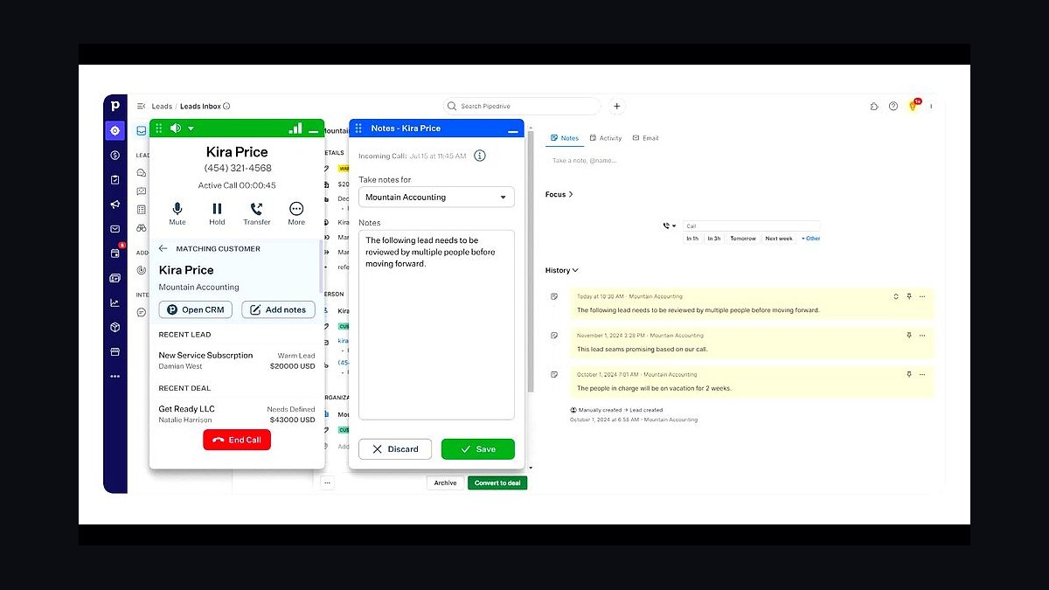Schedule the call for Next week
Screen dimensions: 1049x590
779,238
